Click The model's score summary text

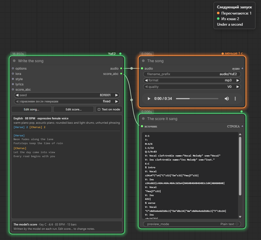[x=25, y=225]
